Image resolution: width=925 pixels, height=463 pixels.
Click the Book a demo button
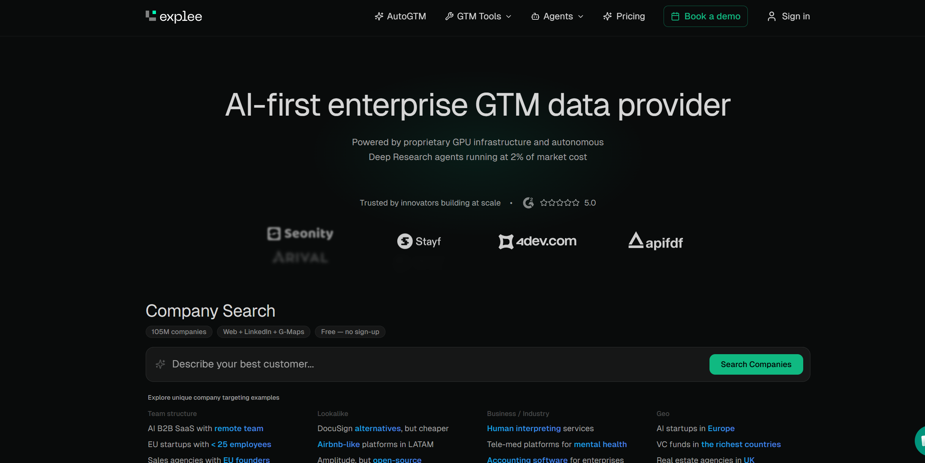click(705, 16)
